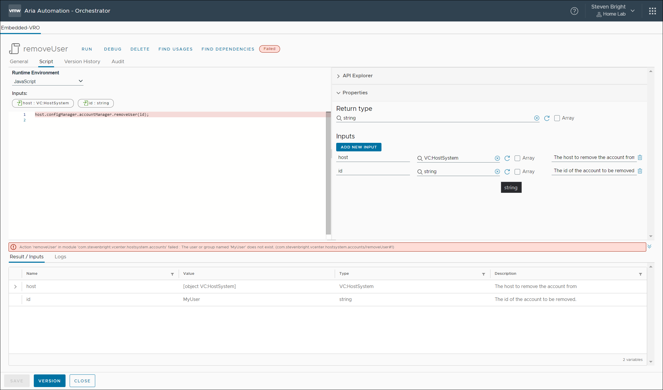
Task: Switch to the Version History tab
Action: coord(82,61)
